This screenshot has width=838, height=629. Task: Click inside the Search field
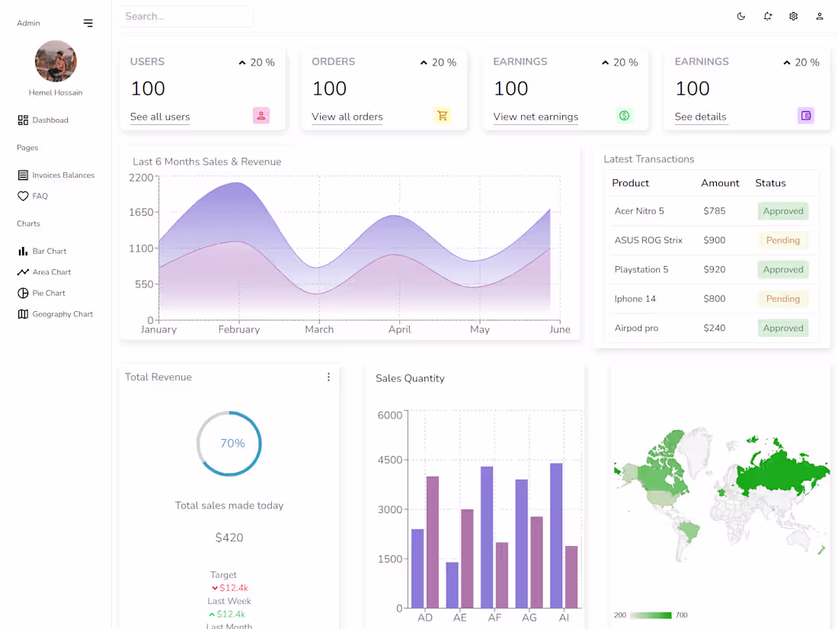click(186, 16)
